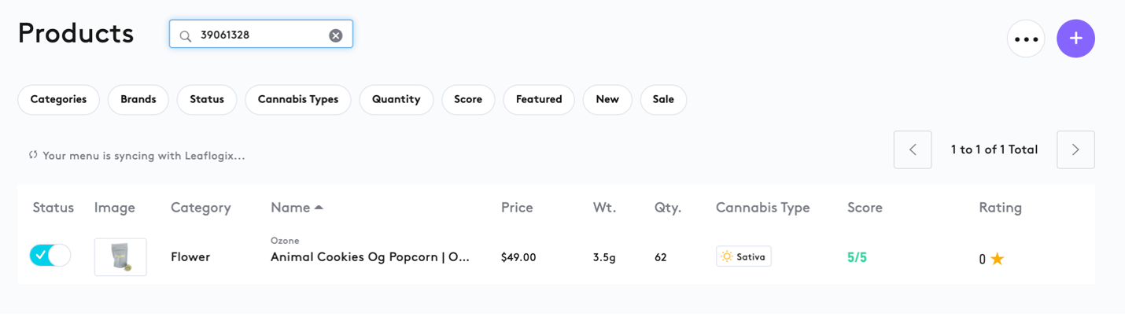Click the 5/5 score value

(857, 257)
